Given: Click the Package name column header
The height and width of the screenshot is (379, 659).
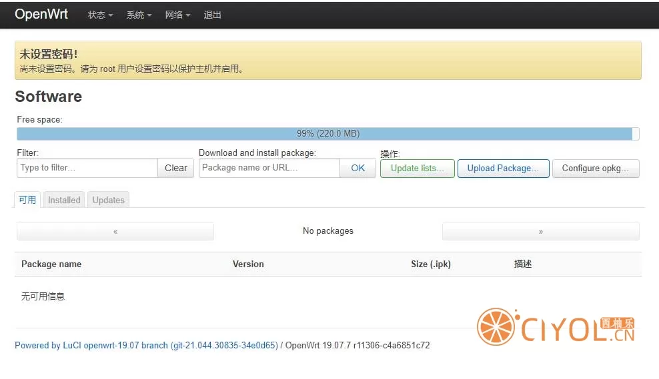Looking at the screenshot, I should [51, 264].
